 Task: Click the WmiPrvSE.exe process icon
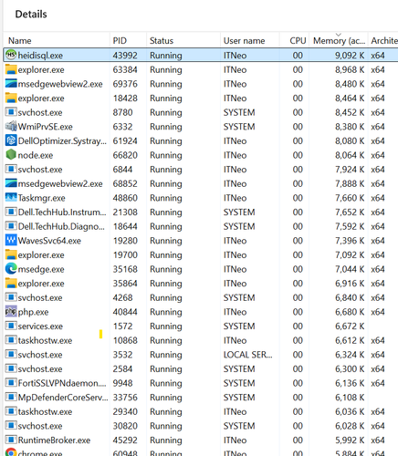pos(11,127)
